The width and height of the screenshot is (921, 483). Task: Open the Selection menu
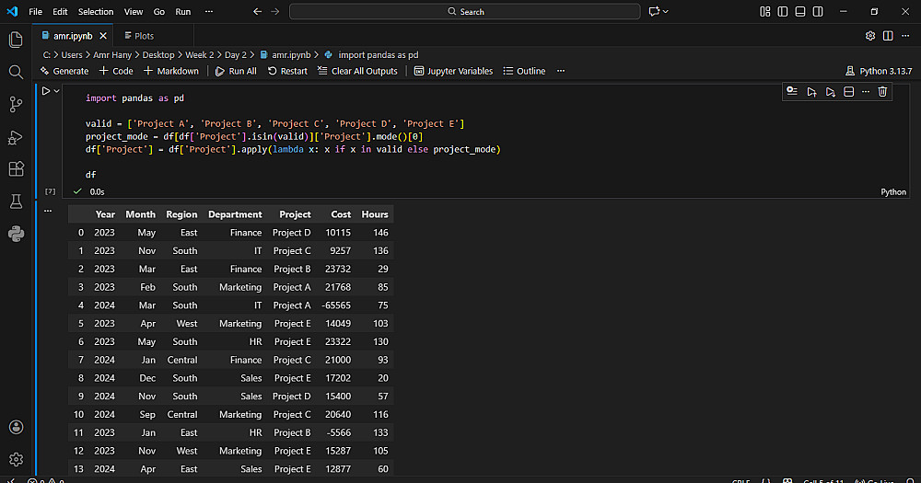[x=96, y=11]
